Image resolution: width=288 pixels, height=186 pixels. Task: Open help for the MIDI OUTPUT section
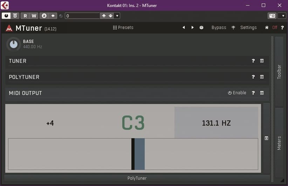pyautogui.click(x=253, y=93)
